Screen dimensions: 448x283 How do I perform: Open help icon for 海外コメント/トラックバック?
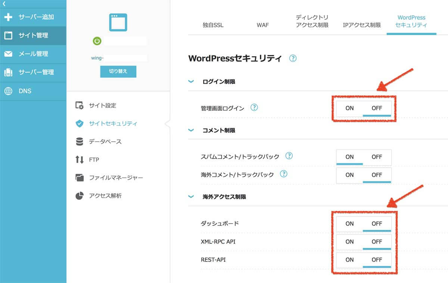(x=284, y=174)
